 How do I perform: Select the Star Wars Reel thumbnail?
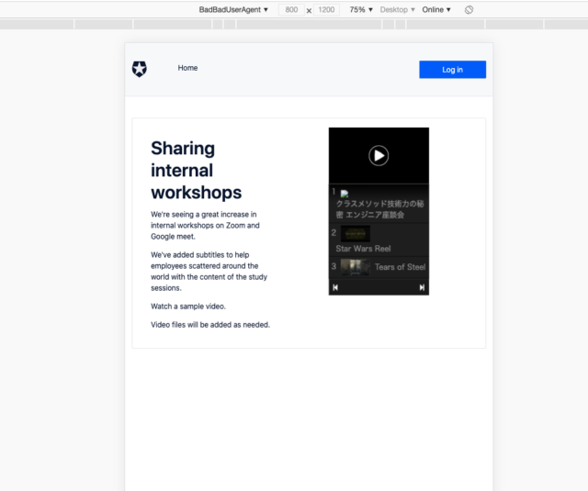coord(356,234)
